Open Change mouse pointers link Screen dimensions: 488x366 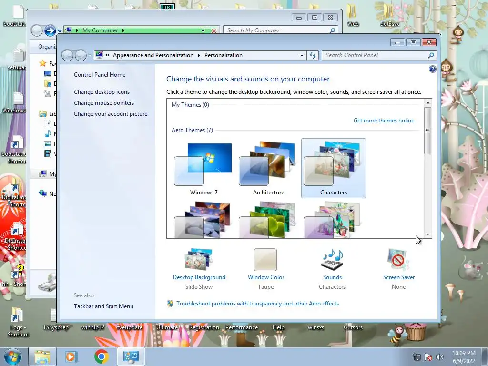tap(104, 103)
